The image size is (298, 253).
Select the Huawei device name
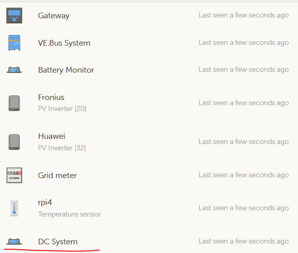coord(52,136)
